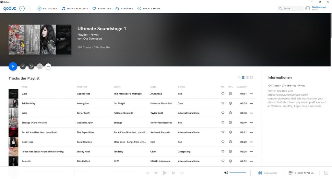Click the share playlist button
The image size is (332, 179).
point(40,67)
